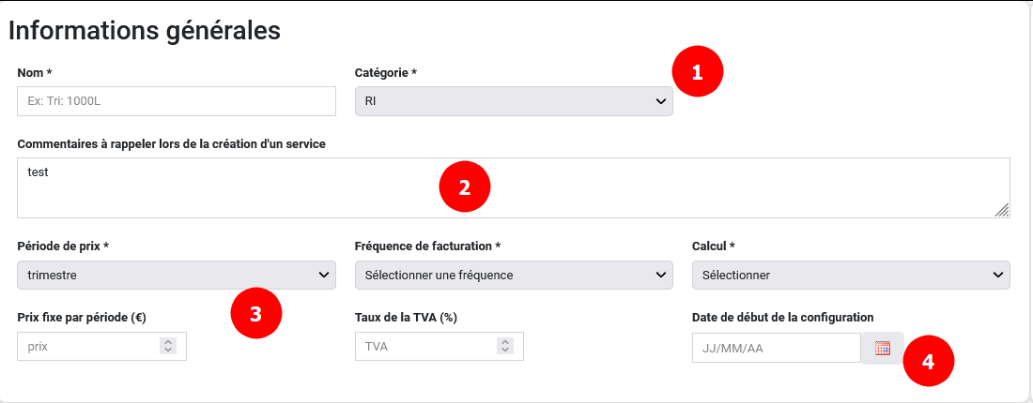Viewport: 1033px width, 403px height.
Task: Click the red annotation badge number 2
Action: [464, 187]
